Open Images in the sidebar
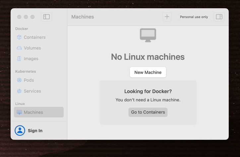 pos(39,59)
